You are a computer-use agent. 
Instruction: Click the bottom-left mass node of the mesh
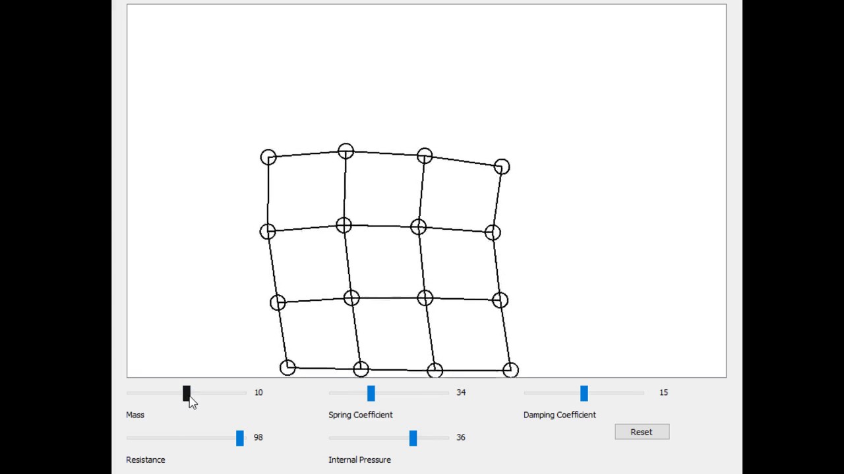[287, 367]
